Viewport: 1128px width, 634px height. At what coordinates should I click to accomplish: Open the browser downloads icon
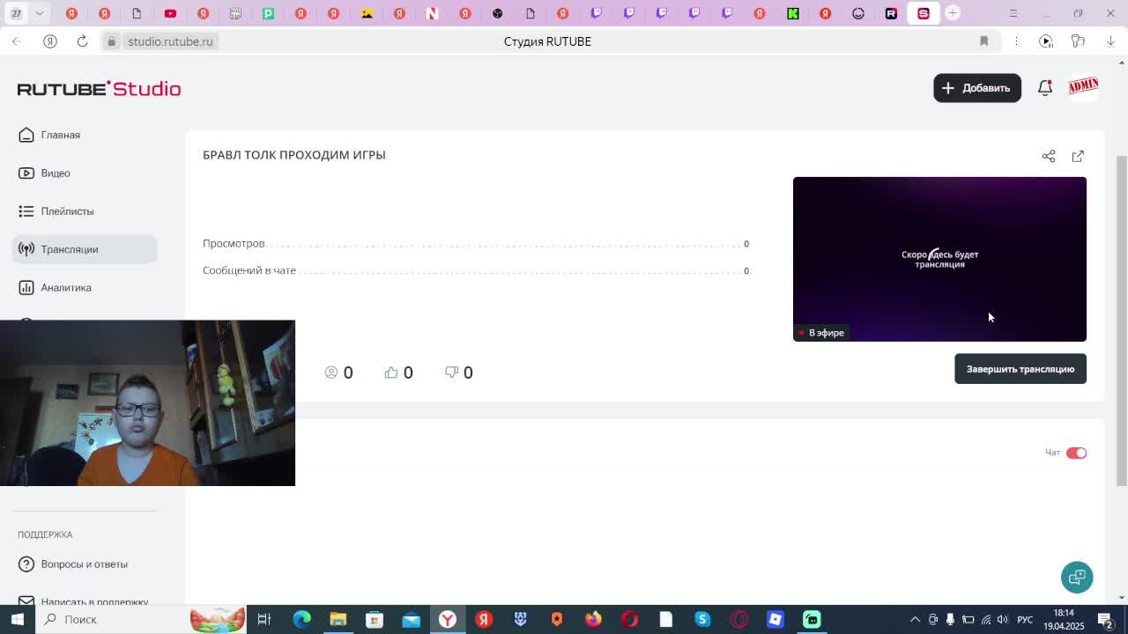1110,41
